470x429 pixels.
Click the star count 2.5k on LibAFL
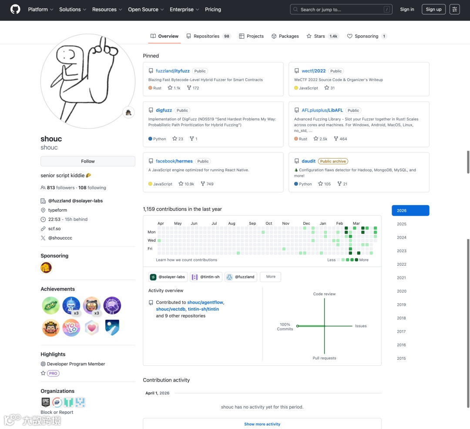(320, 138)
